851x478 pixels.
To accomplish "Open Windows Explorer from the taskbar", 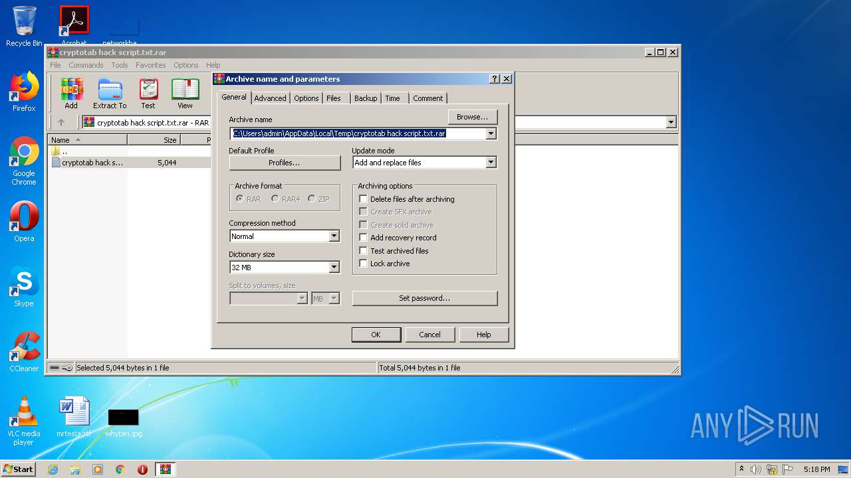I will pos(75,469).
